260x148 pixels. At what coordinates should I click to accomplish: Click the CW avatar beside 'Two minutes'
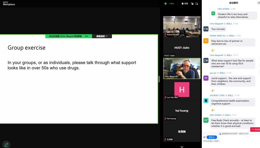(206, 29)
